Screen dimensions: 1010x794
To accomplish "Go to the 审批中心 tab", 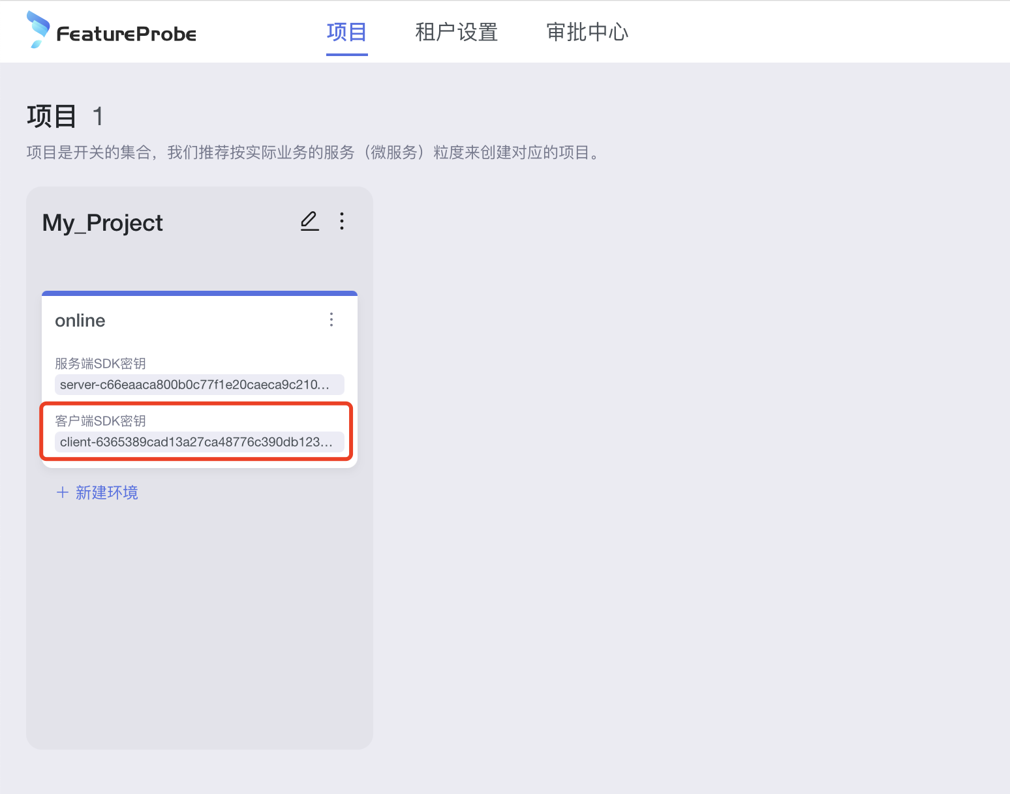I will pos(587,32).
